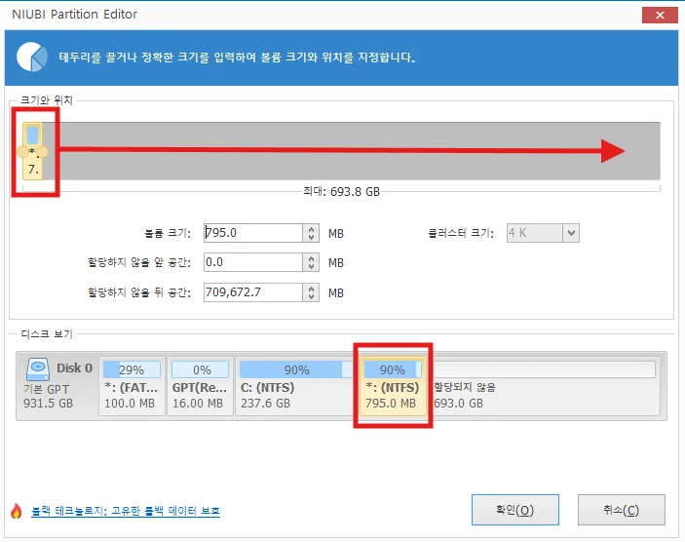The image size is (685, 542).
Task: Select the unallocated 693.0 GB space
Action: (544, 385)
